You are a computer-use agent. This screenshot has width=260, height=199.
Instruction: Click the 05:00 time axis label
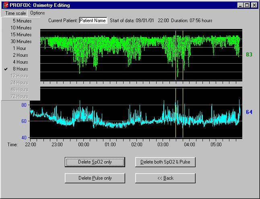pyautogui.click(x=216, y=145)
